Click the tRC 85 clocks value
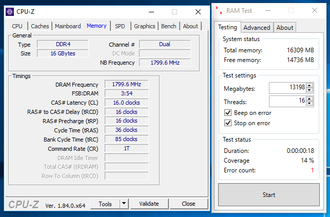 coord(126,139)
